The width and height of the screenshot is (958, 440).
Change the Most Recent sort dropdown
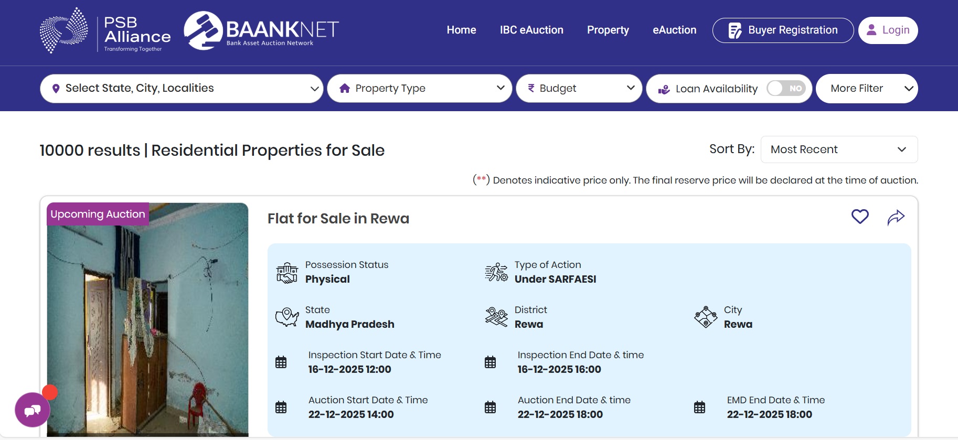[838, 149]
